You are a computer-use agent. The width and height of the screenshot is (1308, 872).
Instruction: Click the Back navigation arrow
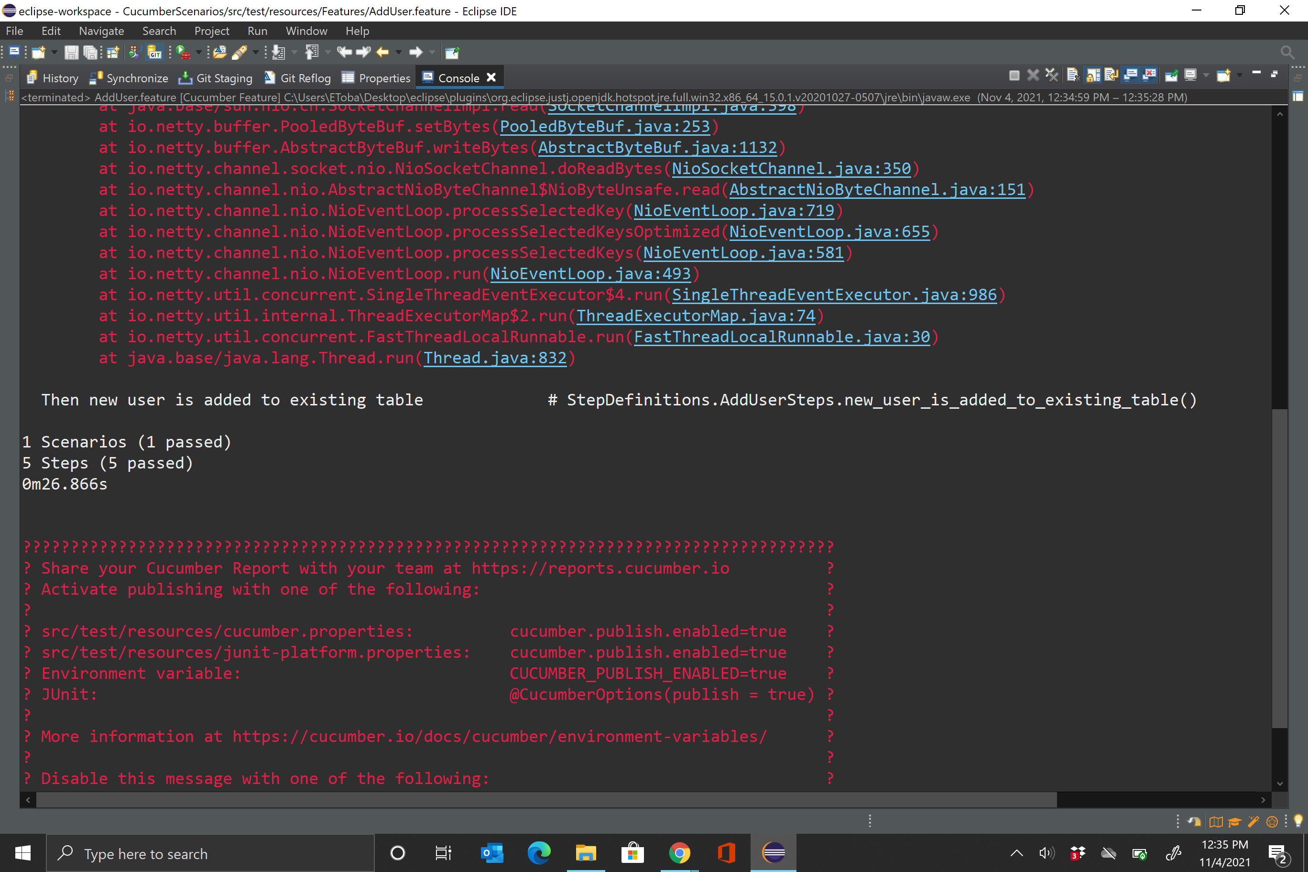(x=384, y=52)
